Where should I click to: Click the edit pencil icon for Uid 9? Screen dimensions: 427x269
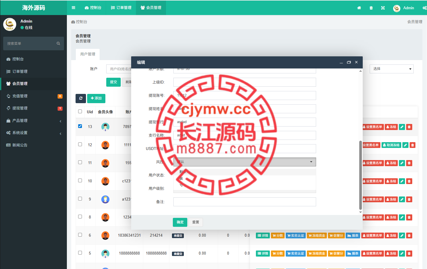click(402, 199)
